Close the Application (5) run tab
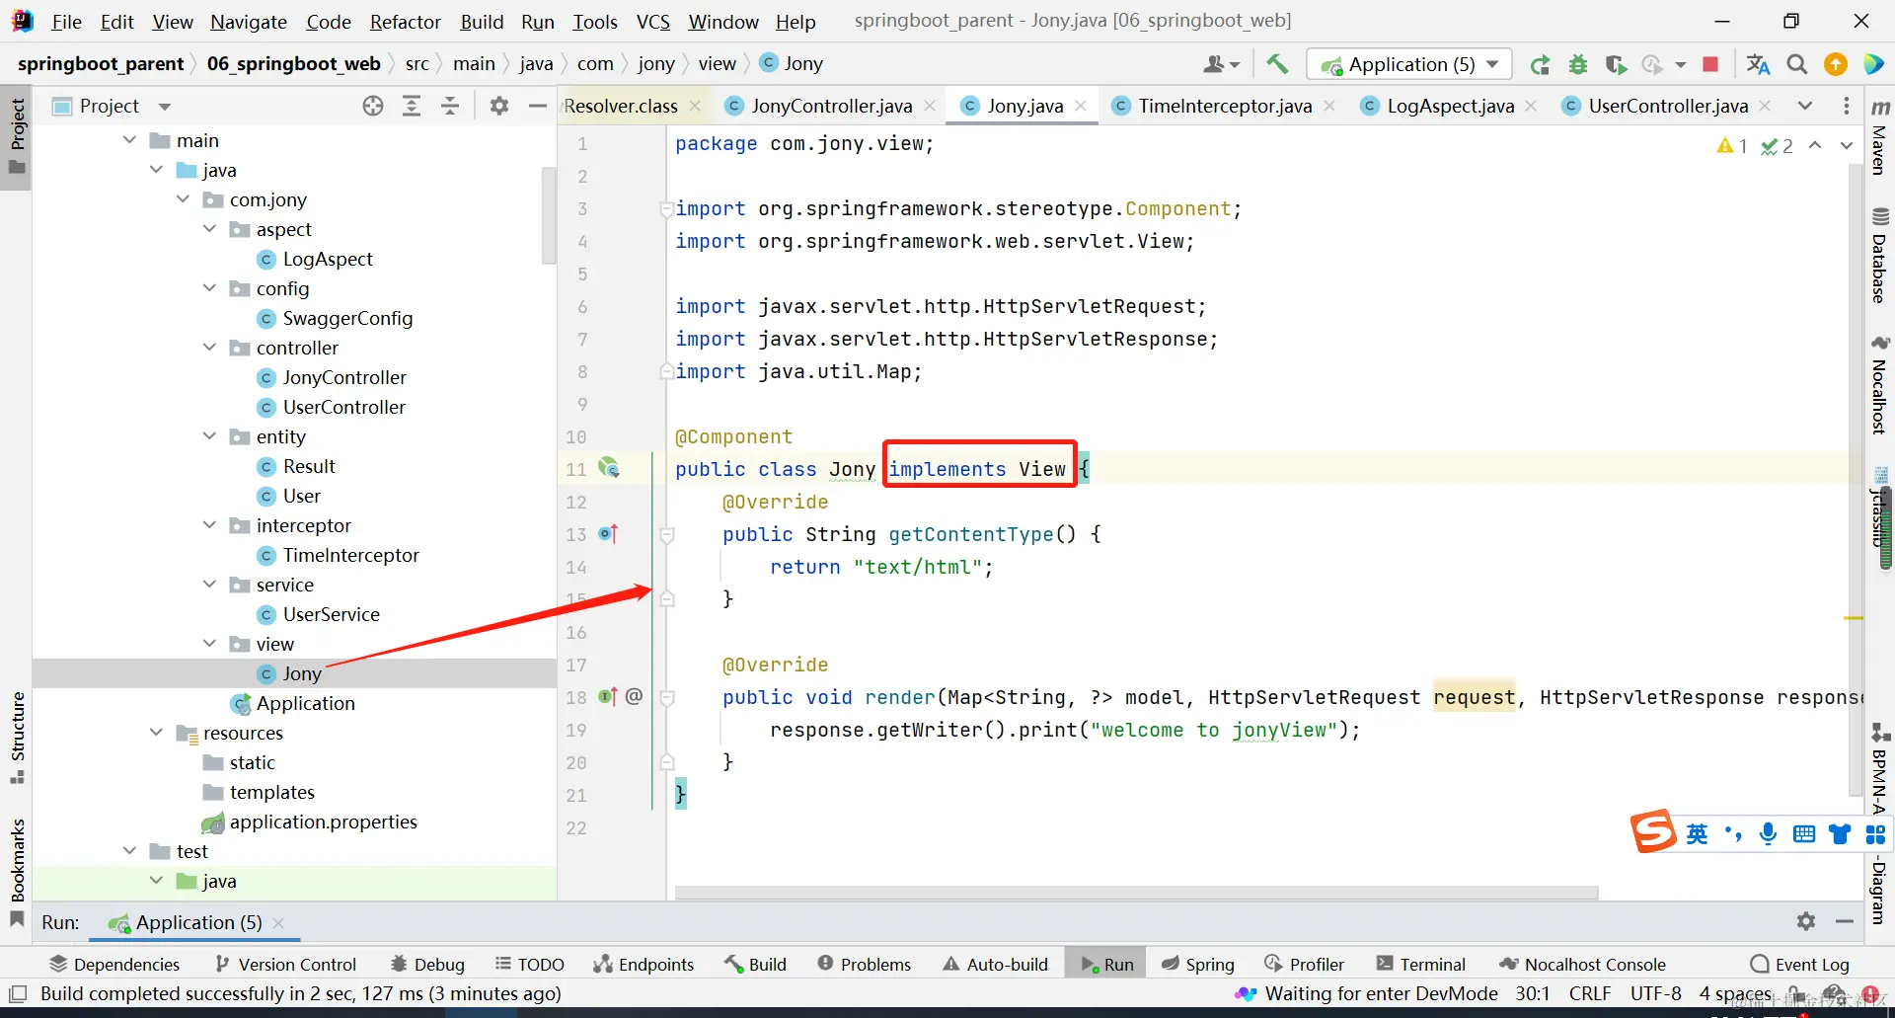1895x1018 pixels. pyautogui.click(x=278, y=922)
